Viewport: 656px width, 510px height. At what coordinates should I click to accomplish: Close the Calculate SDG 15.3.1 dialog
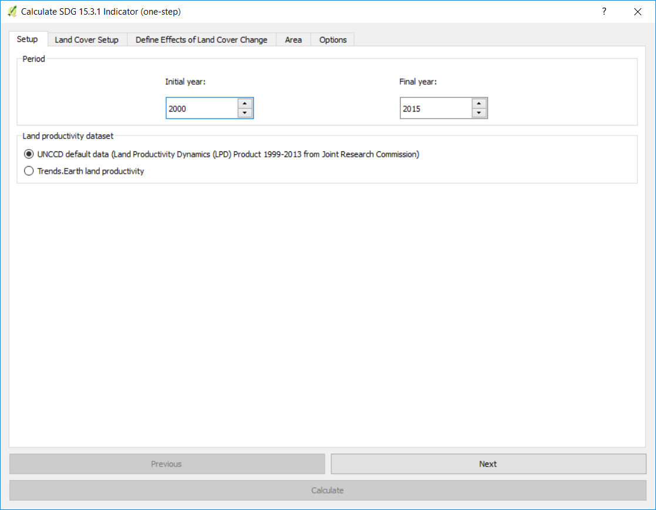point(637,11)
